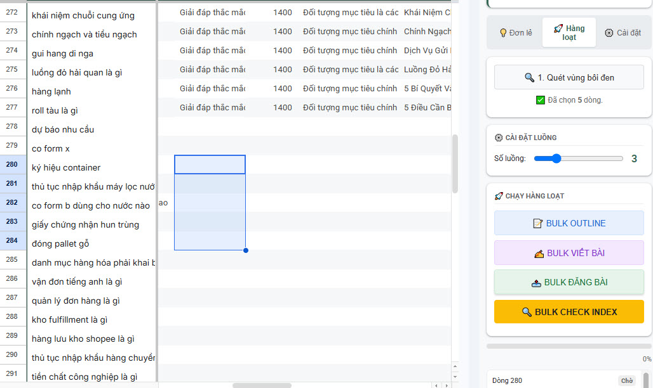
Task: Click the gear icon on Cài đặt tab
Action: point(609,33)
